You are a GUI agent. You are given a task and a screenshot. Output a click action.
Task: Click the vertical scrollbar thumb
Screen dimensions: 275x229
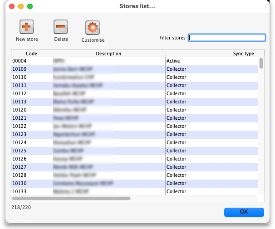click(261, 63)
